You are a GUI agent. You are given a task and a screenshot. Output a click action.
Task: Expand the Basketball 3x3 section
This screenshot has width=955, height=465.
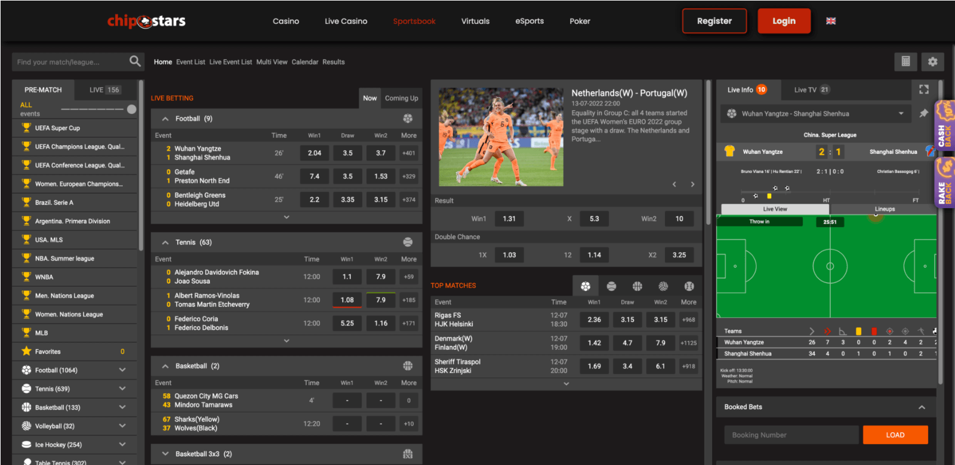pyautogui.click(x=165, y=454)
